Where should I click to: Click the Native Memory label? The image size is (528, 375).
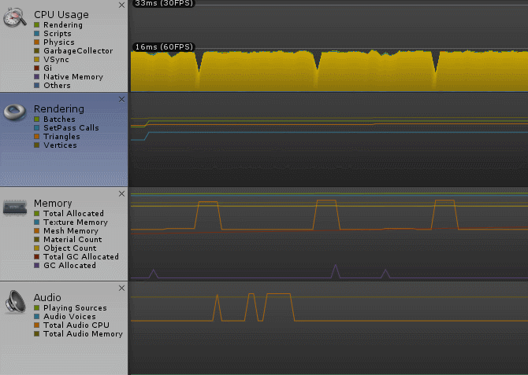pyautogui.click(x=73, y=77)
